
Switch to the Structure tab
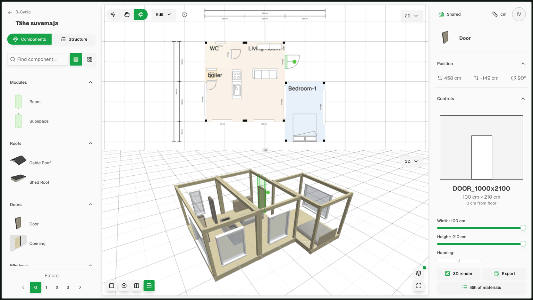(74, 39)
